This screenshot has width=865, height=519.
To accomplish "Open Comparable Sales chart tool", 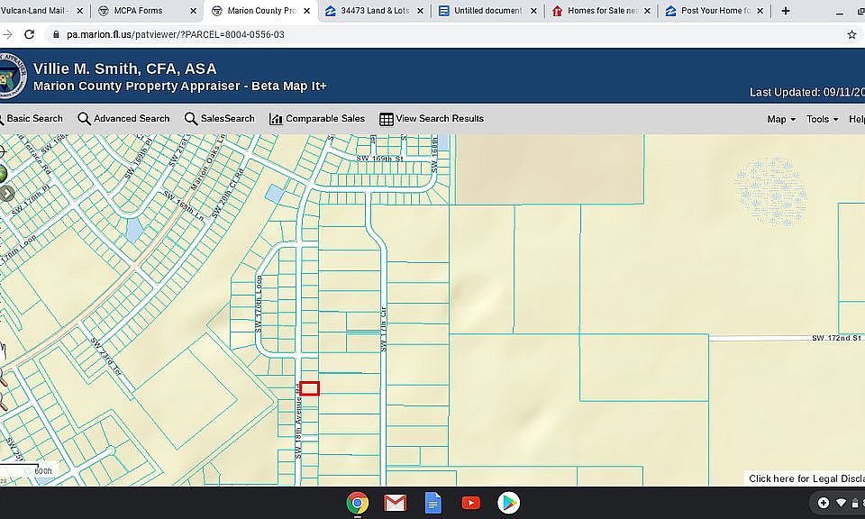I will (317, 119).
